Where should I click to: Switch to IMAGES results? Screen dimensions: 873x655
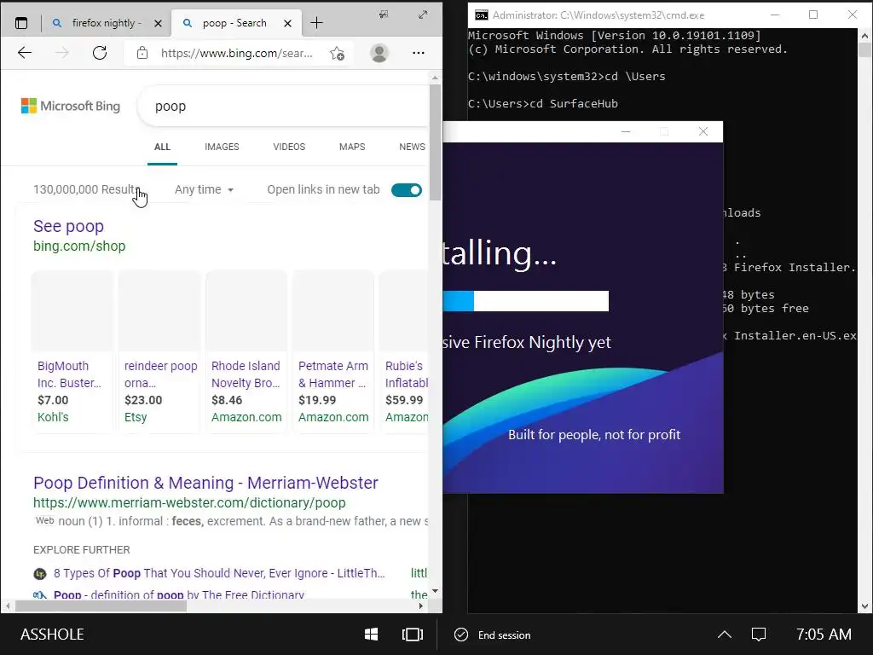(x=222, y=147)
